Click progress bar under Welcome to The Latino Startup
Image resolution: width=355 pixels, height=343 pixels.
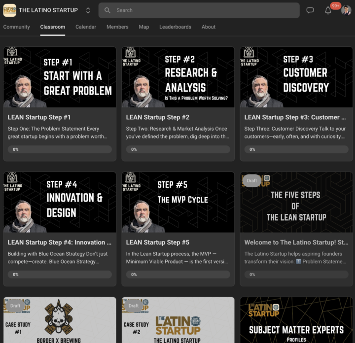coord(296,274)
